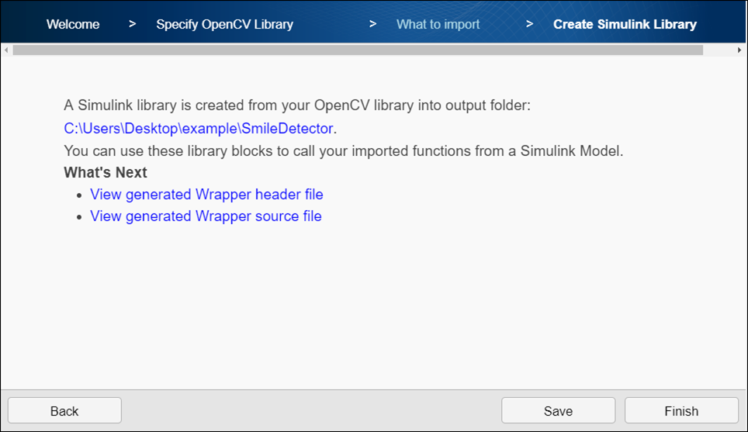Click Finish to close the wizard

(681, 411)
